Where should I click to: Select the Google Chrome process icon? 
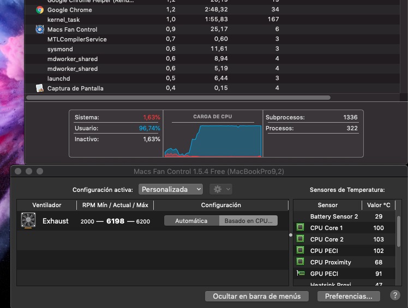click(x=40, y=10)
